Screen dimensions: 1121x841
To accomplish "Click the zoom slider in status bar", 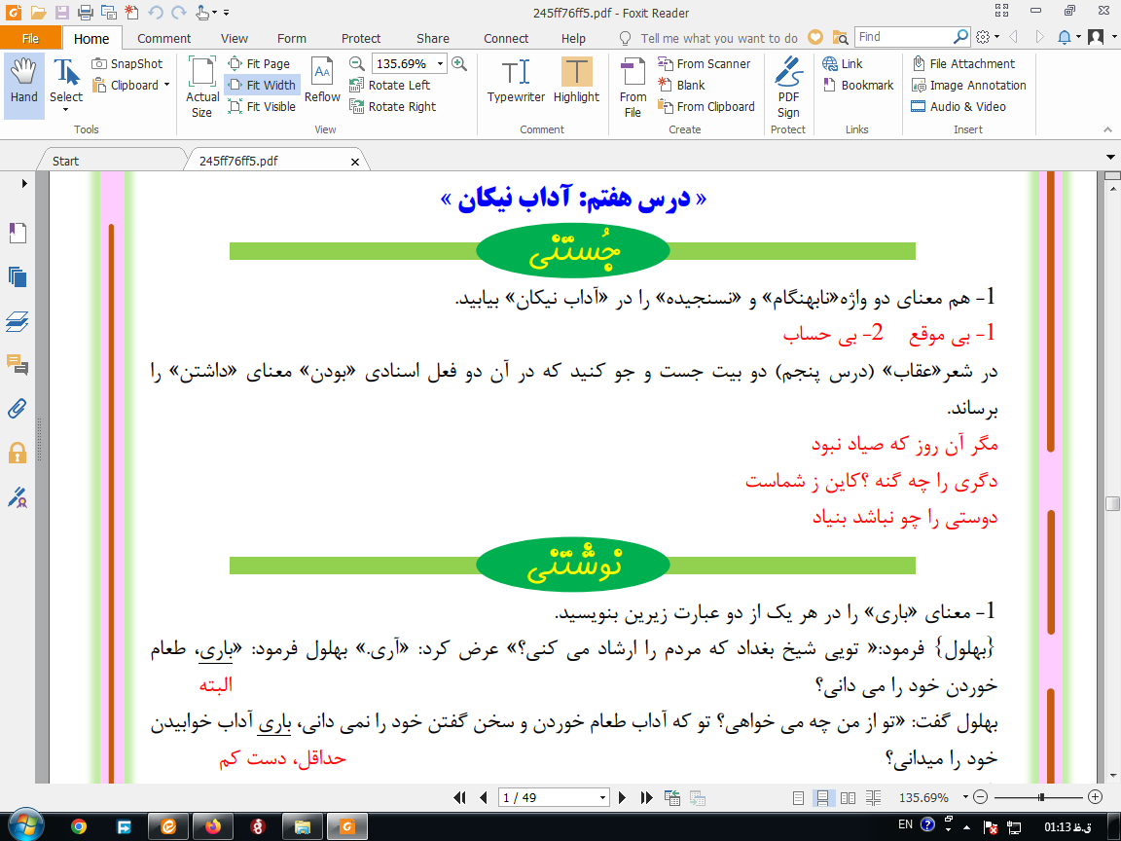I will pyautogui.click(x=1038, y=796).
